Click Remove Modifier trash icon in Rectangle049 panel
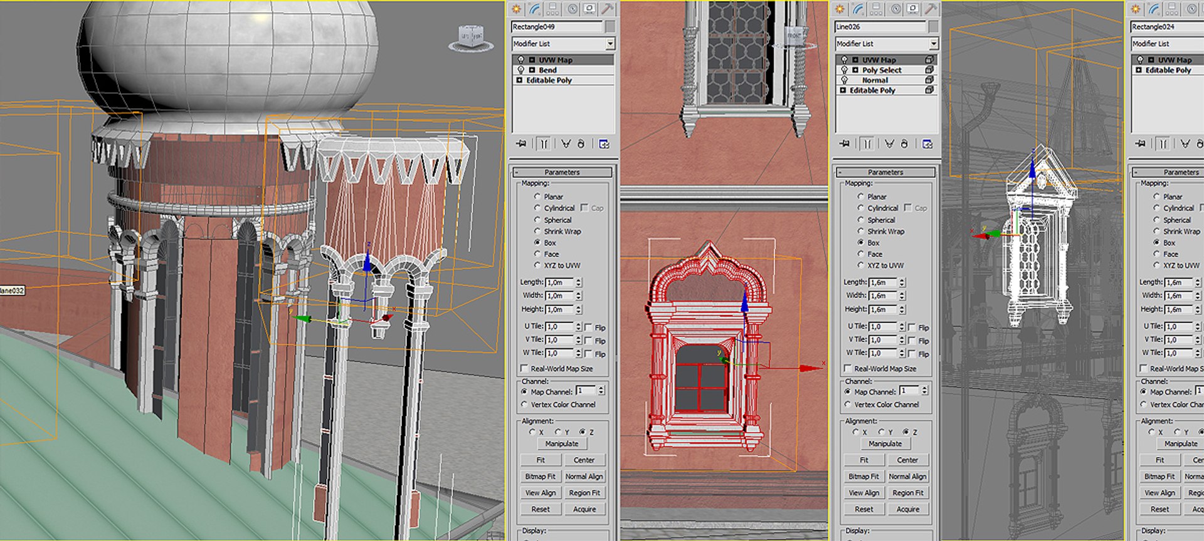 (581, 144)
